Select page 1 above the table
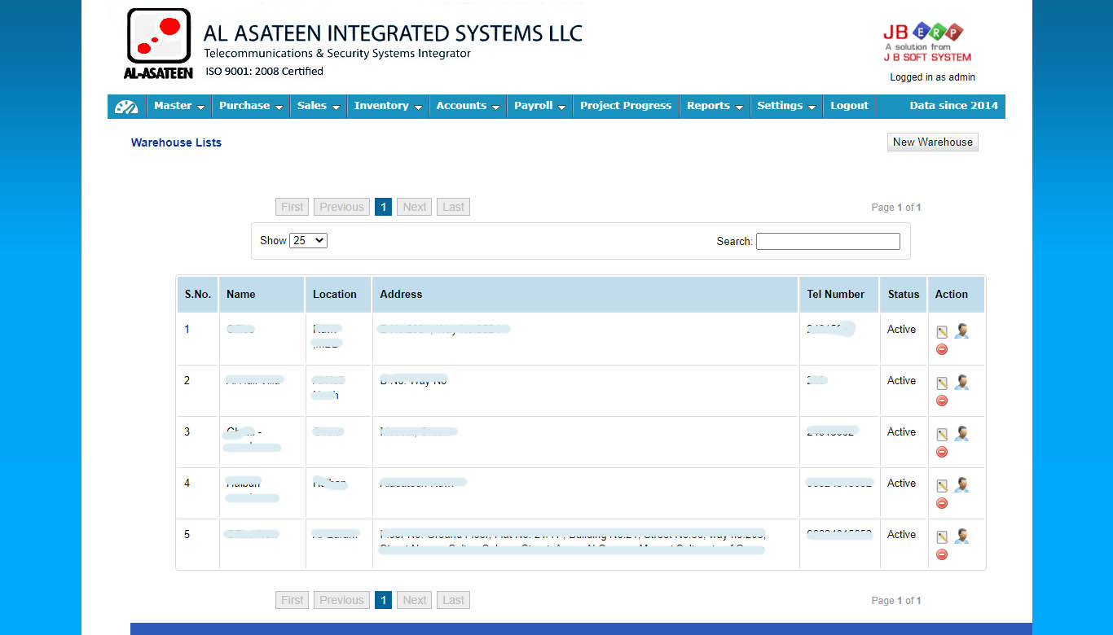The image size is (1113, 635). pyautogui.click(x=384, y=207)
